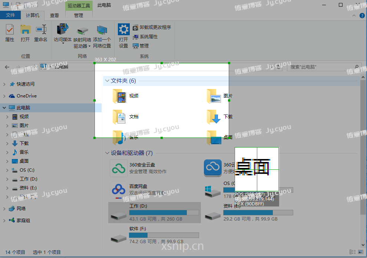The image size is (367, 258).
Task: Open the 打开设置 gear icon
Action: (x=123, y=29)
